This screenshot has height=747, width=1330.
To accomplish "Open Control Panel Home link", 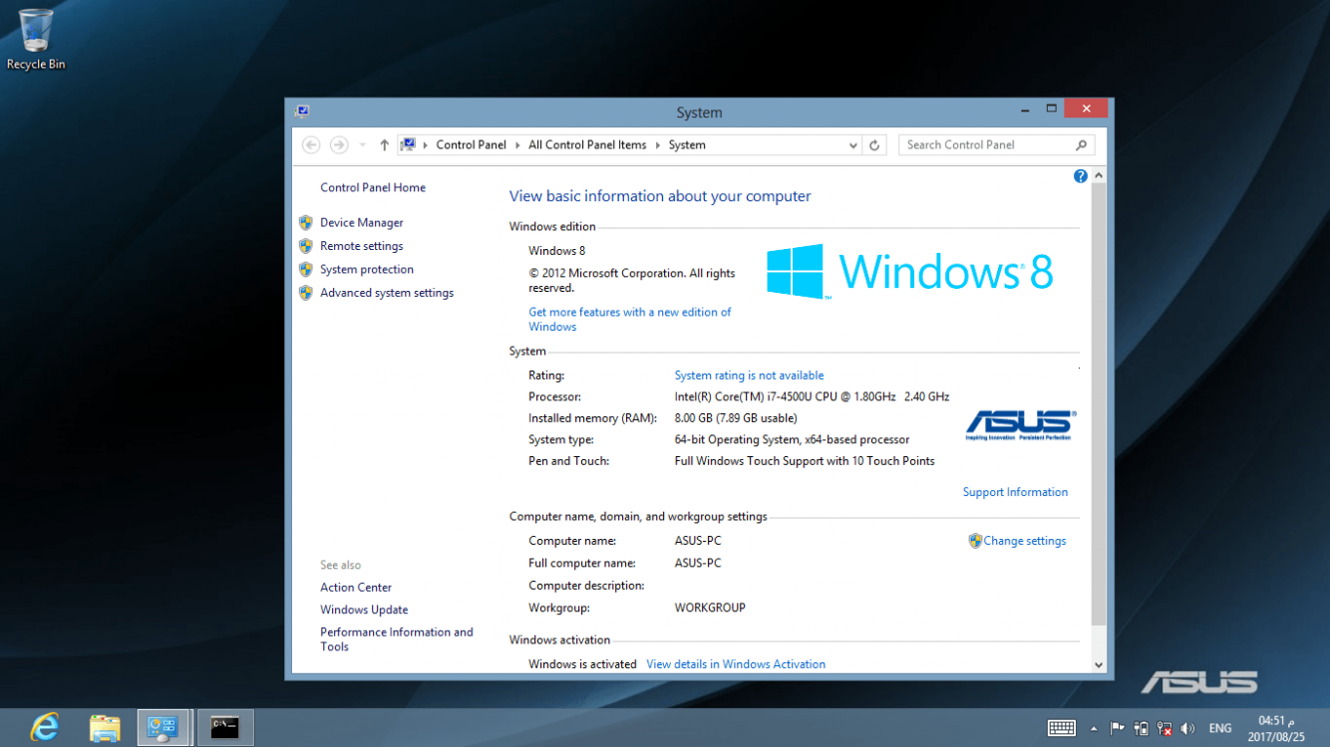I will click(x=373, y=187).
